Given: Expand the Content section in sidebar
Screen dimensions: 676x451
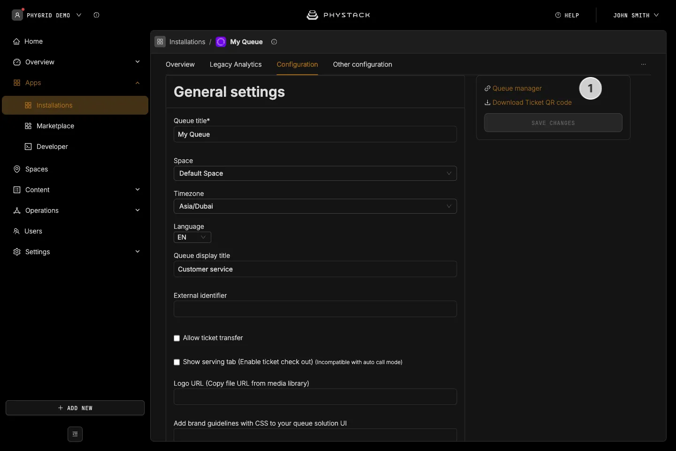Looking at the screenshot, I should pyautogui.click(x=138, y=190).
